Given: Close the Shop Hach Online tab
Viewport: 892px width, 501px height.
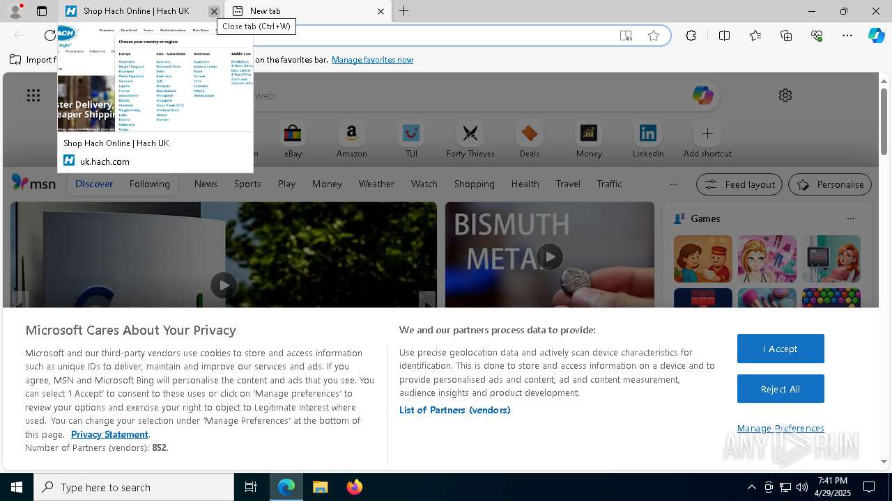Looking at the screenshot, I should tap(214, 11).
